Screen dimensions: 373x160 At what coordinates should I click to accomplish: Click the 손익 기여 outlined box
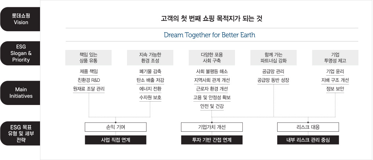116,127
